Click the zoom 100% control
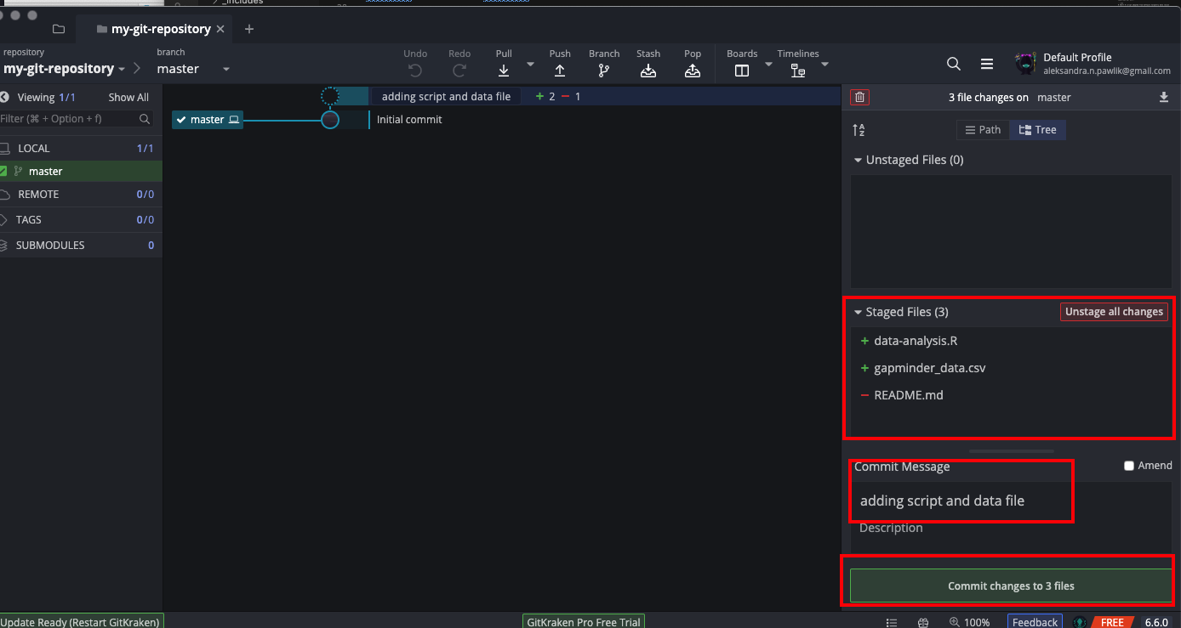 click(x=969, y=622)
